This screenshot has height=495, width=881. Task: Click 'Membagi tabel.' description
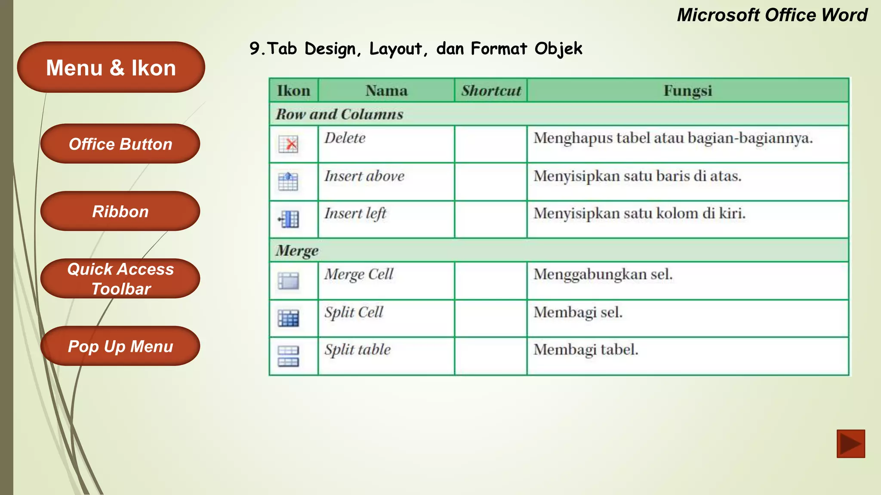(x=586, y=350)
